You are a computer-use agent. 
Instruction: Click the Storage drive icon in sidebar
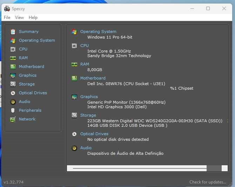click(x=13, y=84)
